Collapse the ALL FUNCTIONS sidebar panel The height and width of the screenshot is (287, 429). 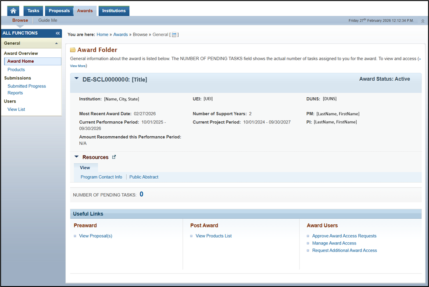click(x=57, y=33)
